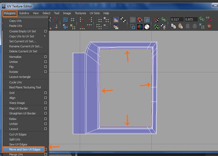Display RGB channels sphere icon
This screenshot has width=218, height=156.
pyautogui.click(x=140, y=27)
